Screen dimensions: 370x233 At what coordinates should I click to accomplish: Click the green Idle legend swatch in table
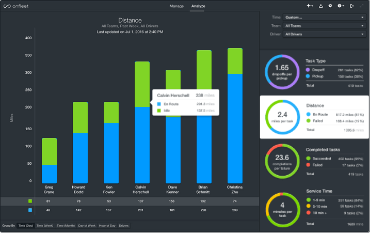30,201
